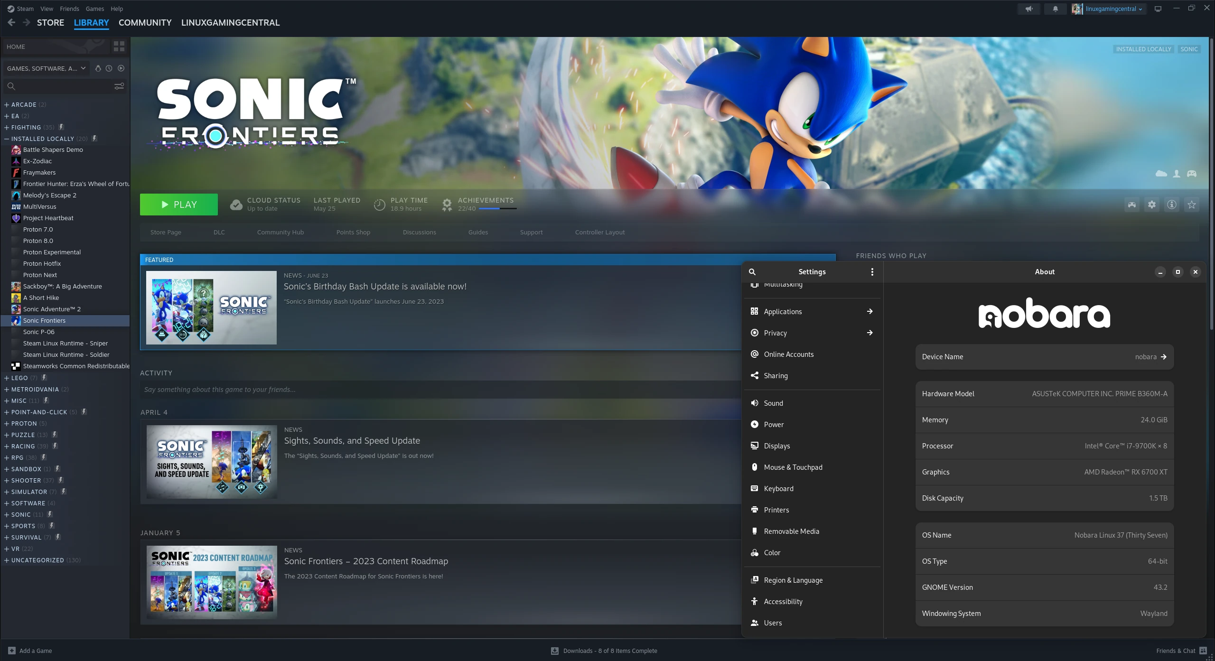Image resolution: width=1215 pixels, height=661 pixels.
Task: Click the SONIC tag on the banner
Action: click(1189, 49)
